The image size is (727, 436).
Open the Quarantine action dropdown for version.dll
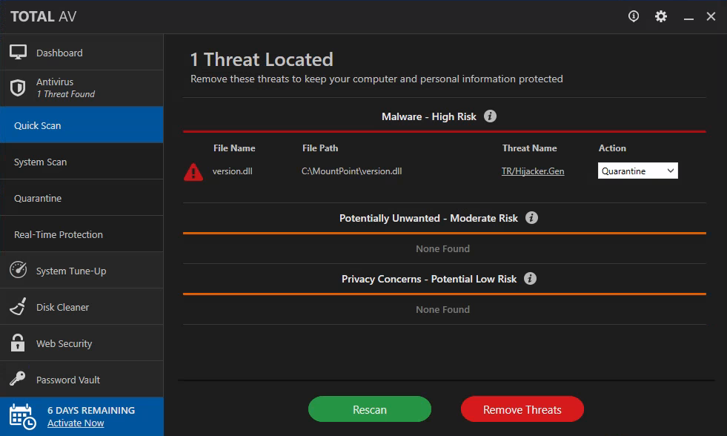click(x=637, y=171)
